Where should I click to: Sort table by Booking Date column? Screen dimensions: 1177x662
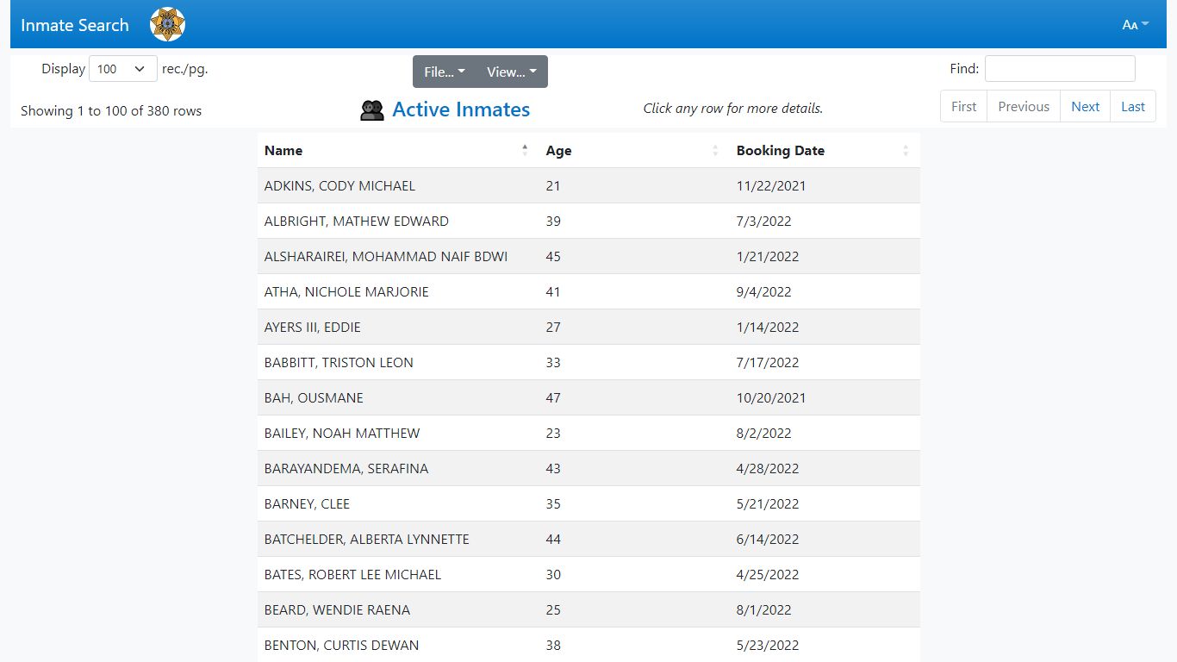pos(825,150)
